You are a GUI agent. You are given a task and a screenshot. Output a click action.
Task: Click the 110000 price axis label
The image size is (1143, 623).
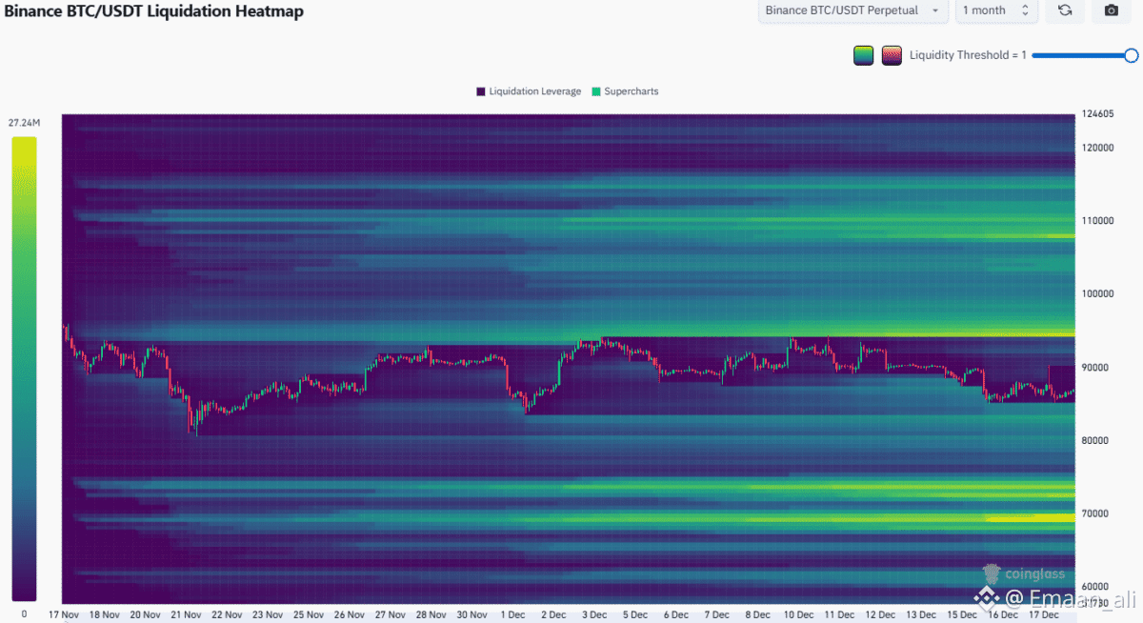[1097, 221]
